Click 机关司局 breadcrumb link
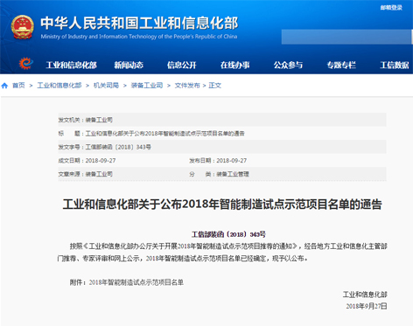This screenshot has height=326, width=413. pos(106,86)
